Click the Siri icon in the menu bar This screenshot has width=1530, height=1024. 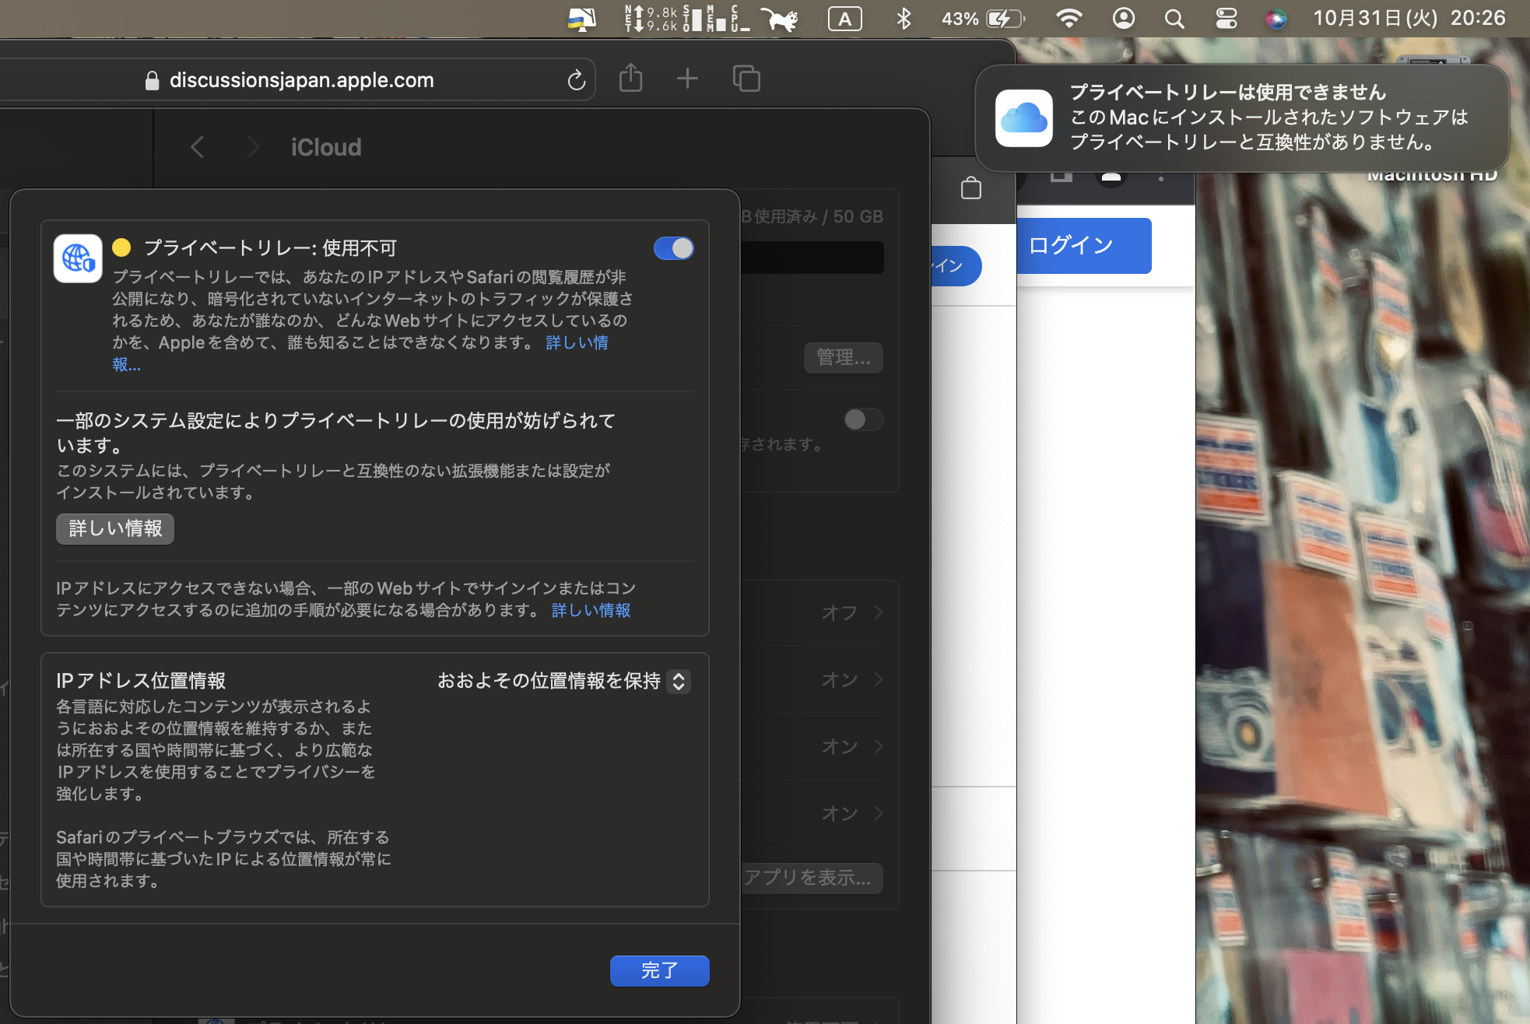coord(1276,18)
